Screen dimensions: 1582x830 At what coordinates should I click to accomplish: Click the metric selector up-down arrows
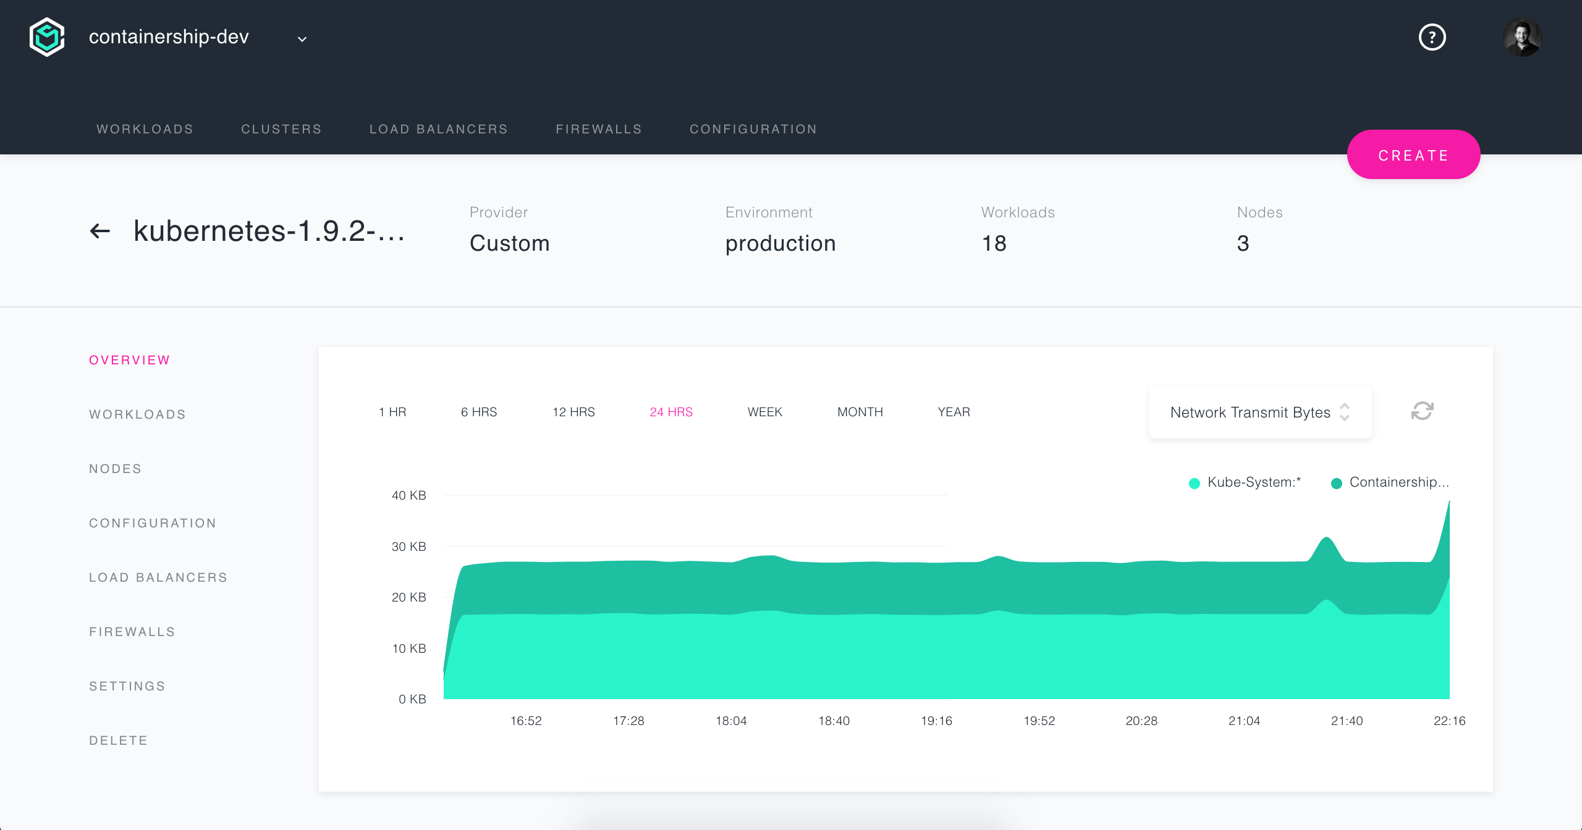[1345, 412]
